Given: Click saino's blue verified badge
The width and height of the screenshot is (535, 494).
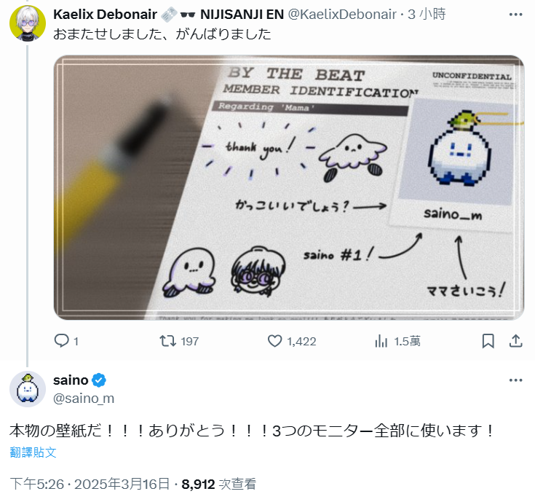Looking at the screenshot, I should click(x=99, y=380).
